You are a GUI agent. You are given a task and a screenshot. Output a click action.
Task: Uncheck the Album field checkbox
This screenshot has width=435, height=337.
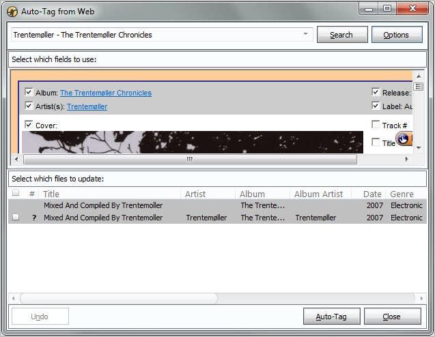coord(29,91)
